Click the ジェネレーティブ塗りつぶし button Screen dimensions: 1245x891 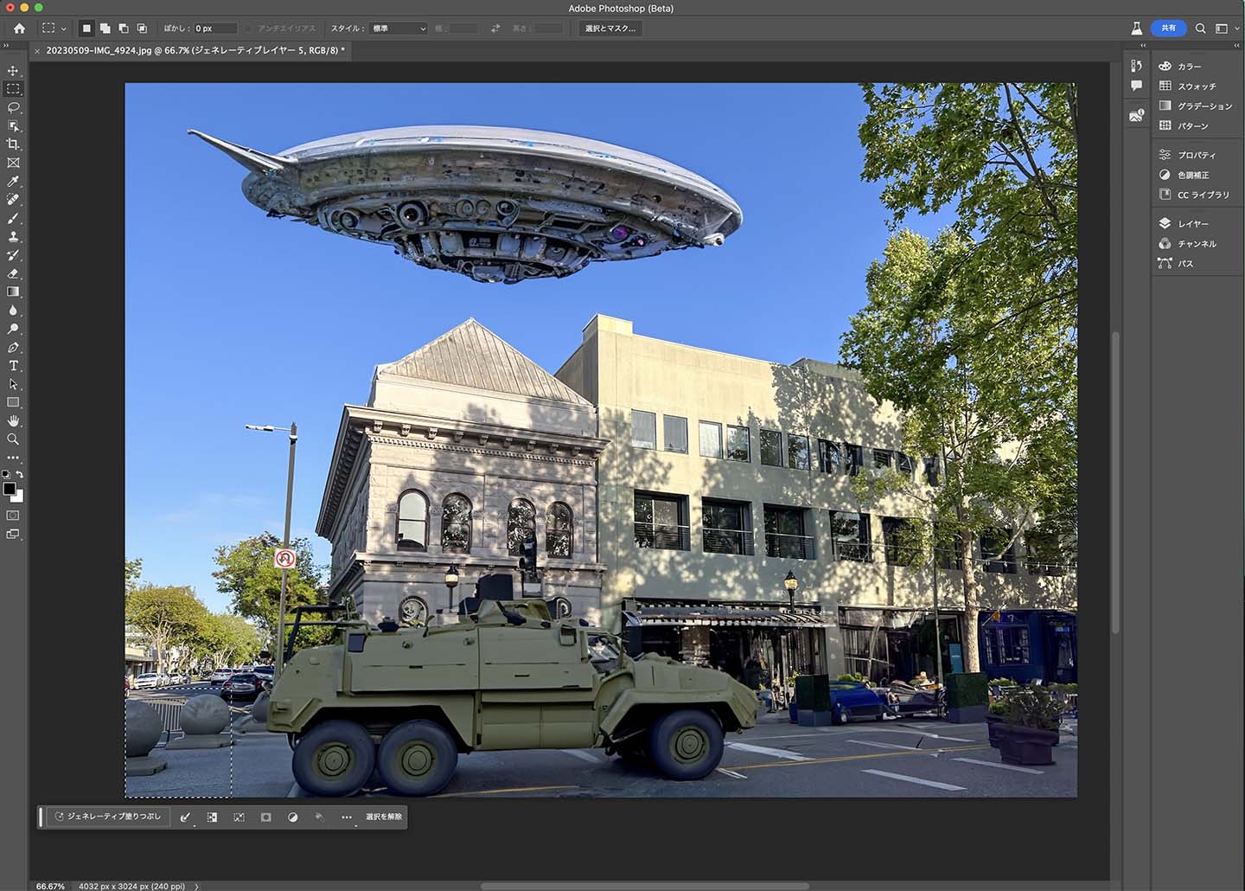point(107,817)
